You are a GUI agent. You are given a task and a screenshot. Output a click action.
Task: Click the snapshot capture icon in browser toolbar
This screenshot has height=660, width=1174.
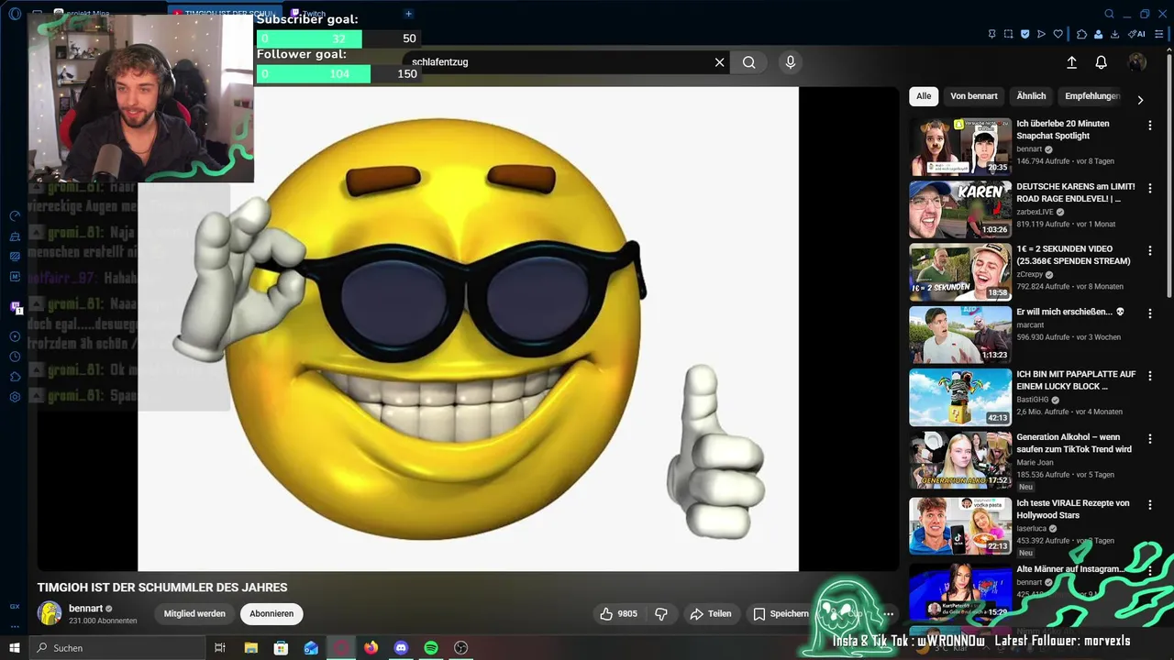[x=1008, y=34]
